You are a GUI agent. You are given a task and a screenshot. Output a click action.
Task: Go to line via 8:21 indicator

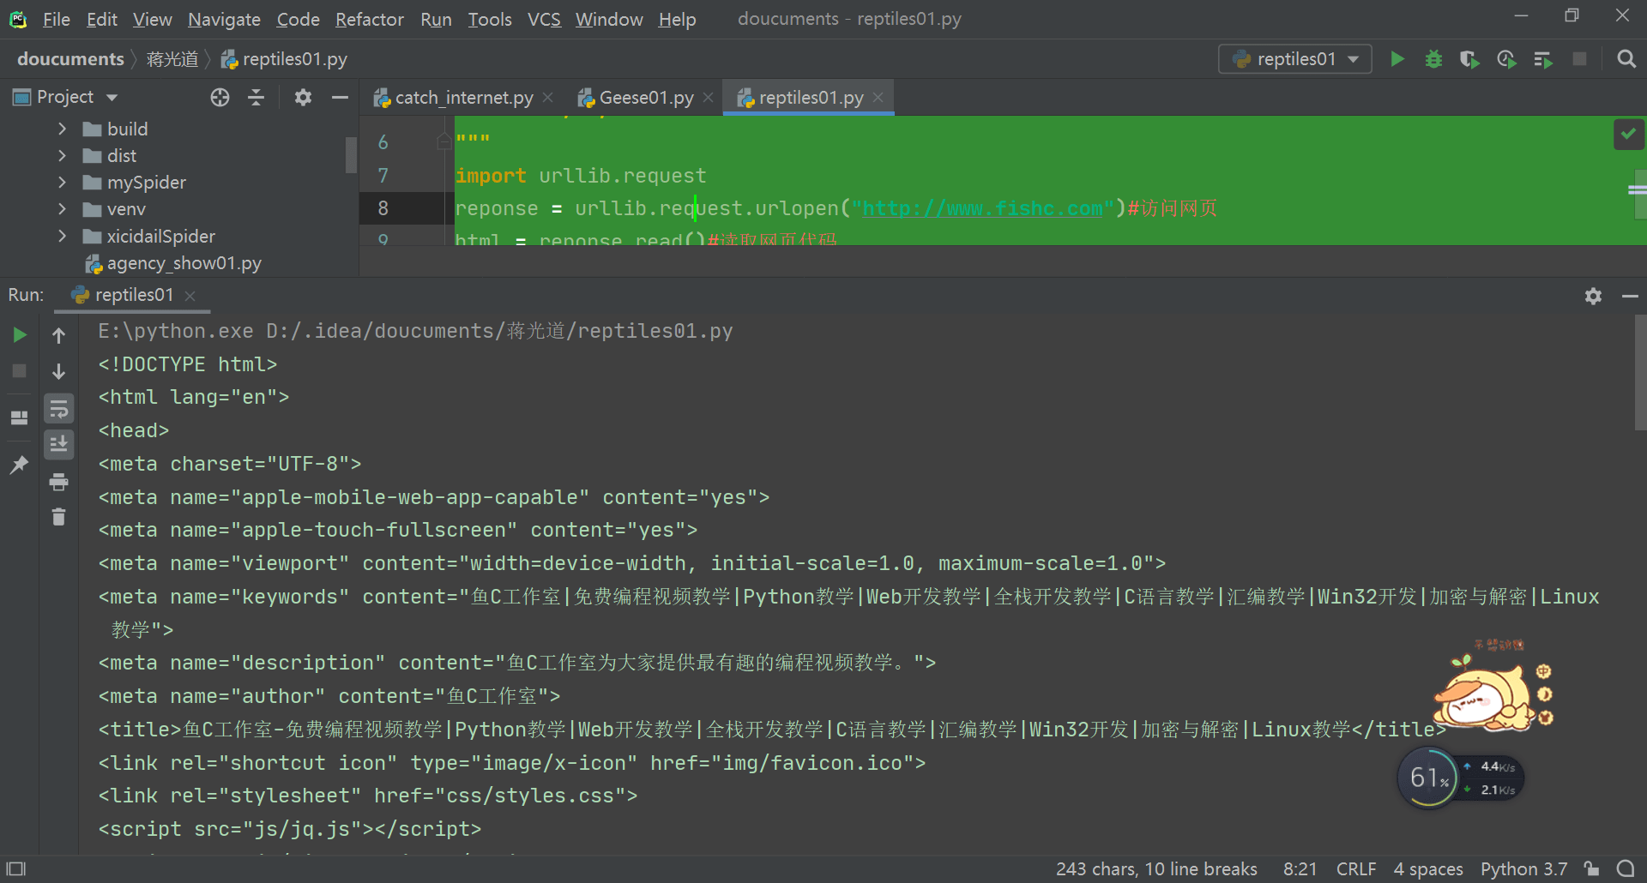click(1300, 868)
